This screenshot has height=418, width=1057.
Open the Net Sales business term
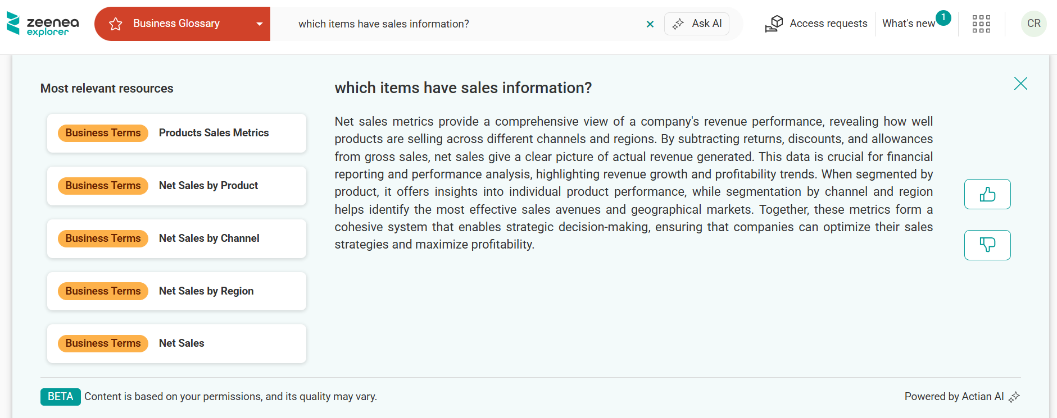(x=182, y=343)
